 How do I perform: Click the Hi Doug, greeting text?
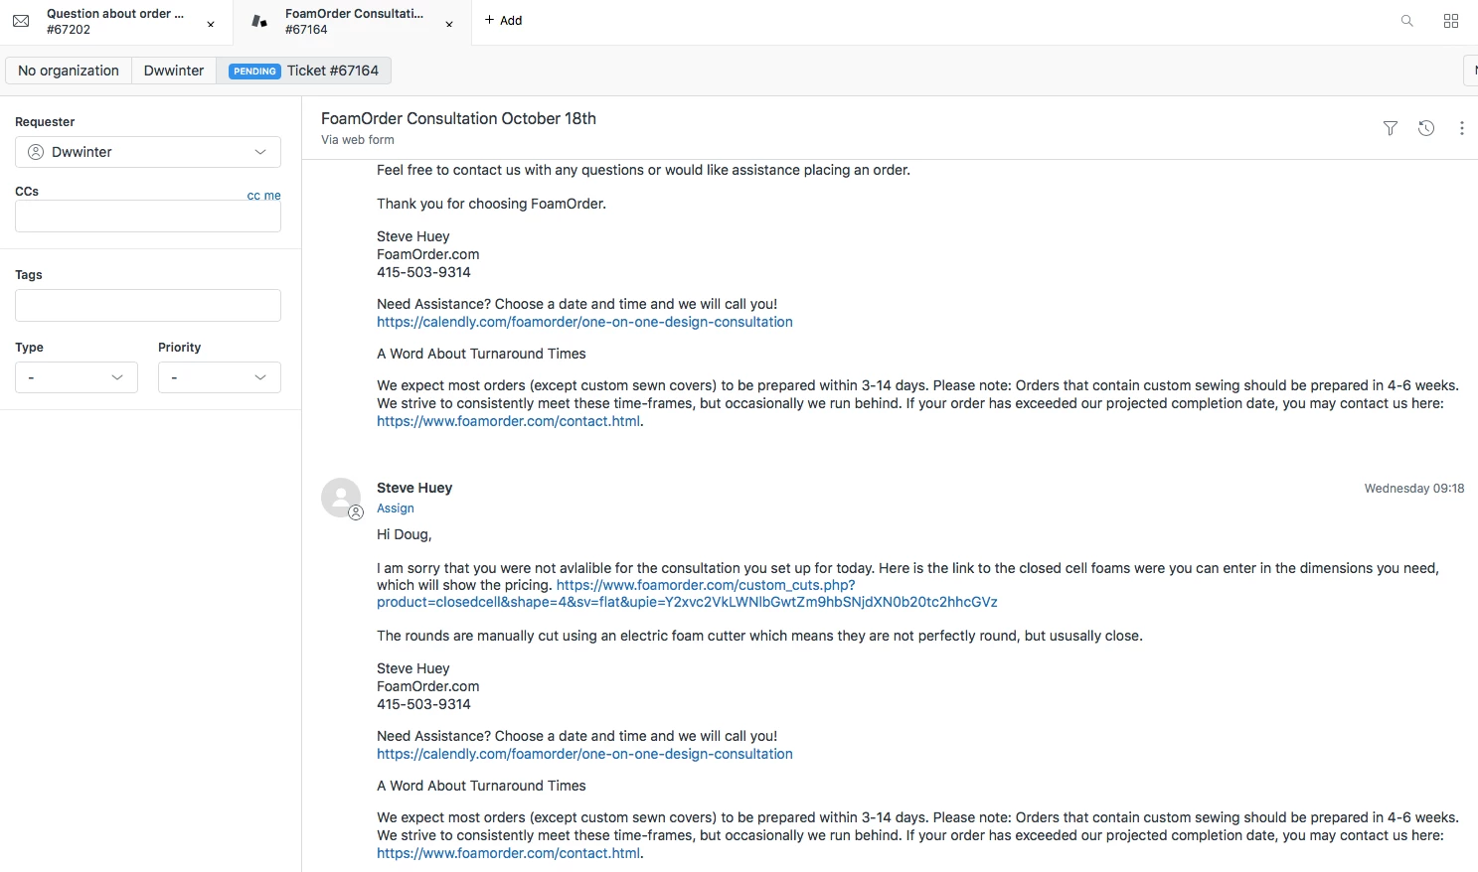click(x=404, y=534)
